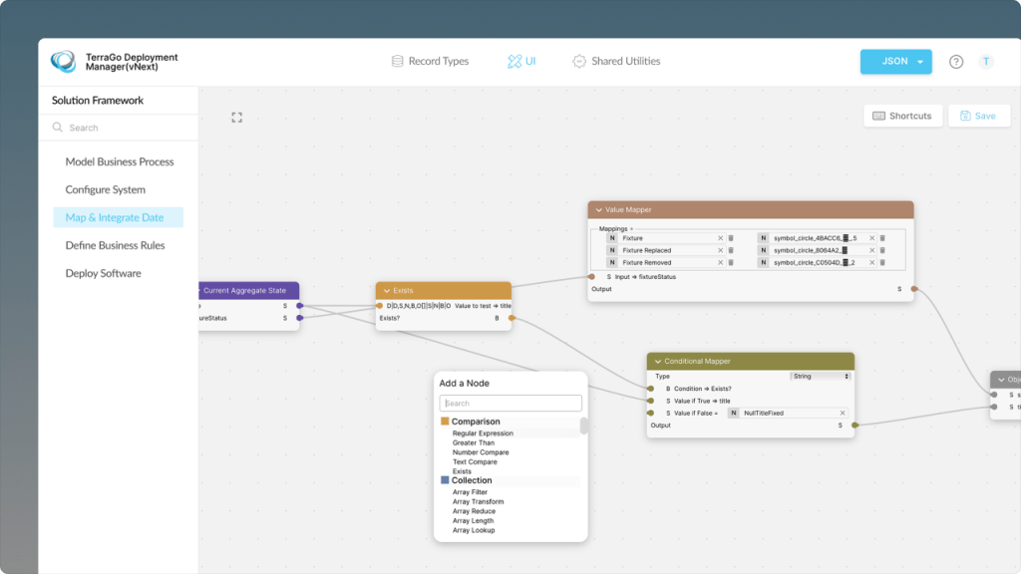This screenshot has height=574, width=1021.
Task: Click trash icon beside symbol_circle_4BACC6 mapping
Action: pos(881,238)
